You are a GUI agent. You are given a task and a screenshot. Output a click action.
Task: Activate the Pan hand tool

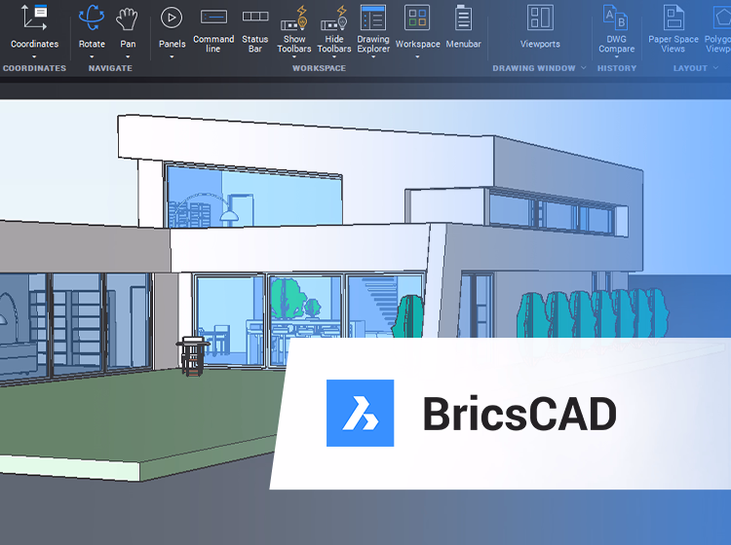pos(128,18)
